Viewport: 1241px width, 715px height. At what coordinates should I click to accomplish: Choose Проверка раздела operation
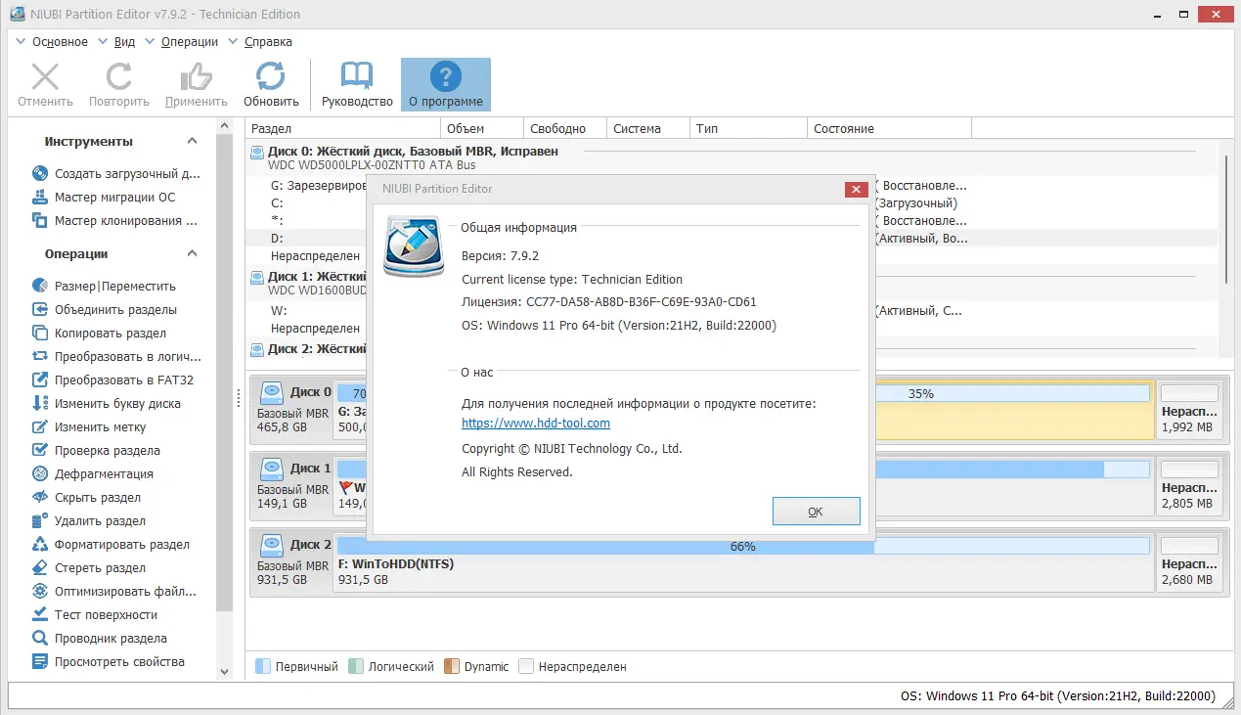pyautogui.click(x=96, y=451)
